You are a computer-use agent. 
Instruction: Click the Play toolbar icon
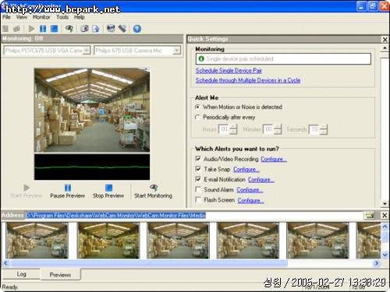coord(31,29)
